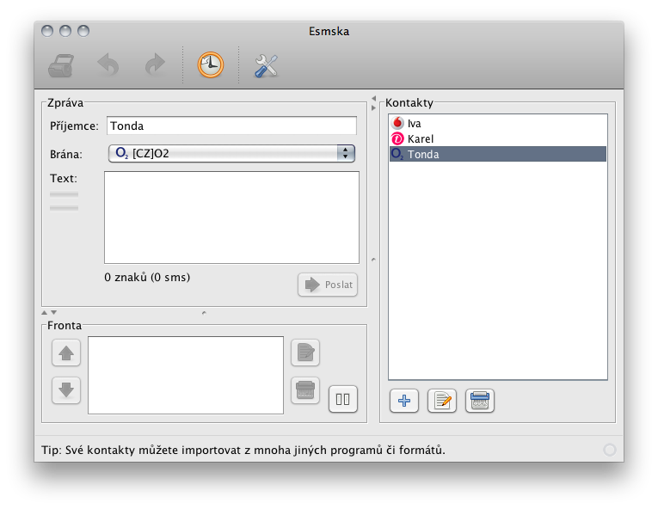The height and width of the screenshot is (509, 658).
Task: Click the Příjemce recipient field
Action: [231, 126]
